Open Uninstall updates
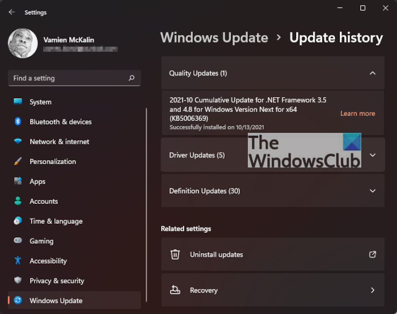Screen dimensions: 397x314 (273, 254)
